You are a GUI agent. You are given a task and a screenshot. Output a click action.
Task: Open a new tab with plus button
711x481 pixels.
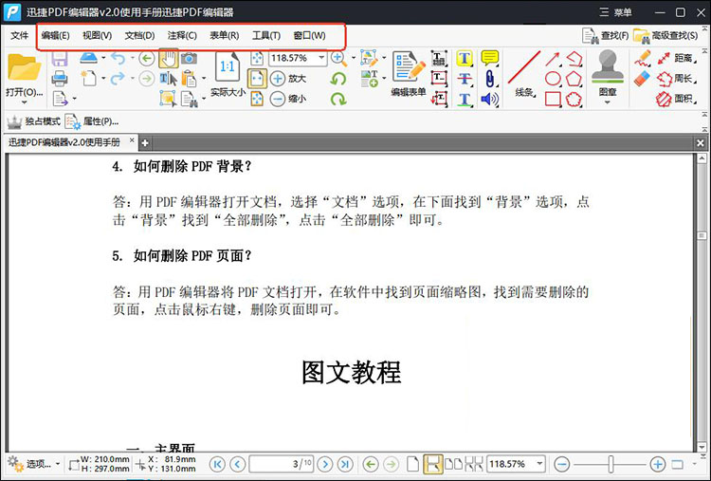145,143
